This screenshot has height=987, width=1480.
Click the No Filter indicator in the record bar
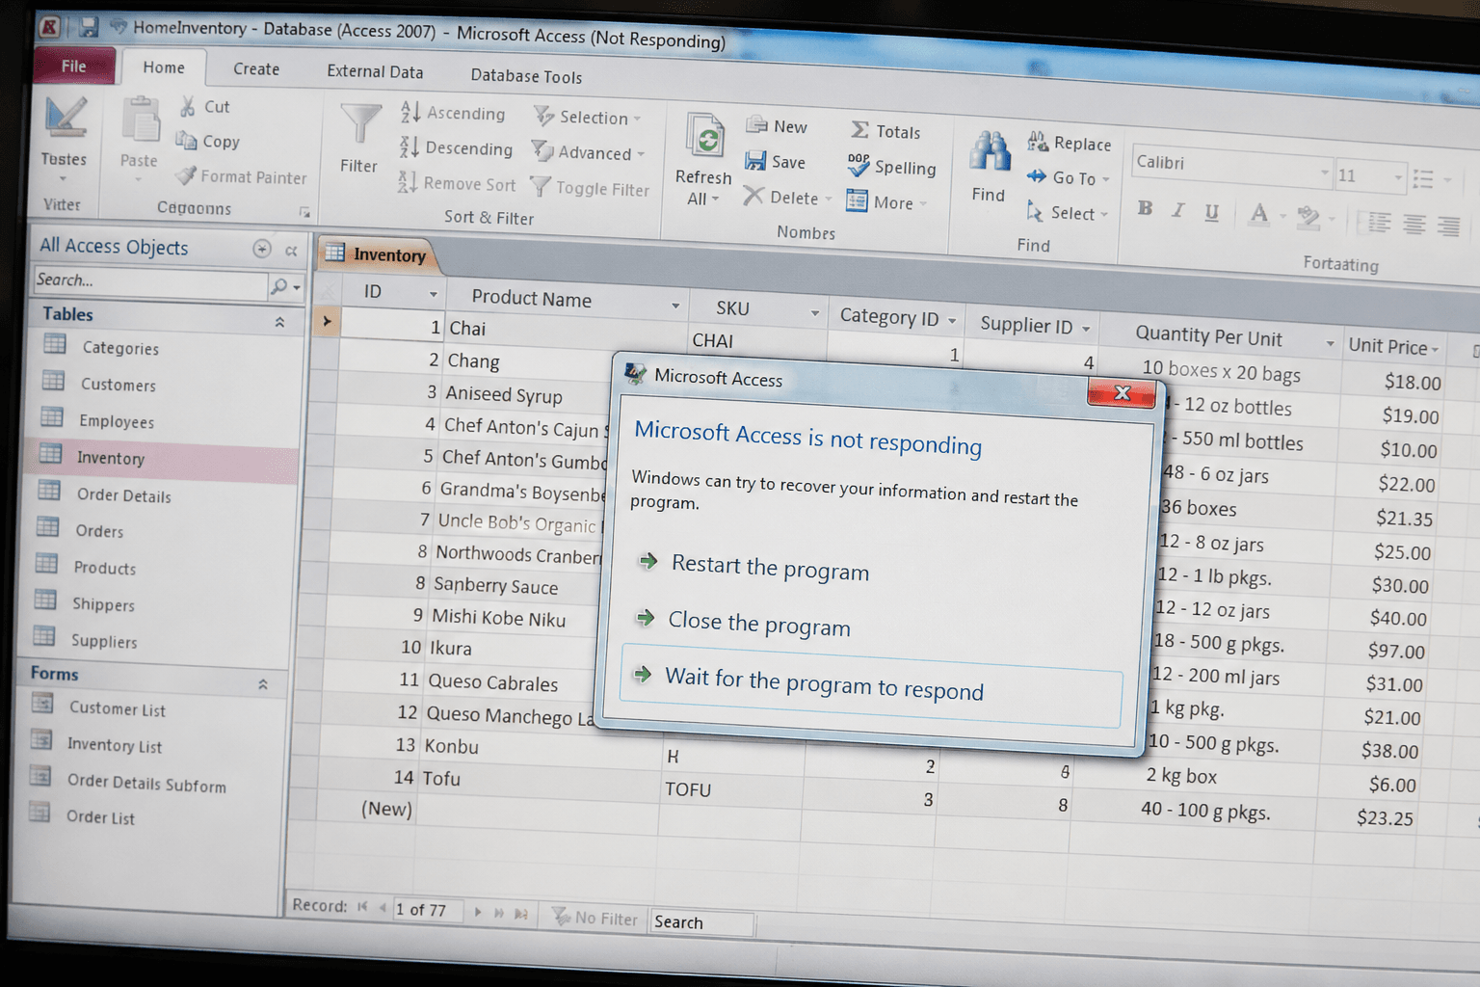coord(595,918)
